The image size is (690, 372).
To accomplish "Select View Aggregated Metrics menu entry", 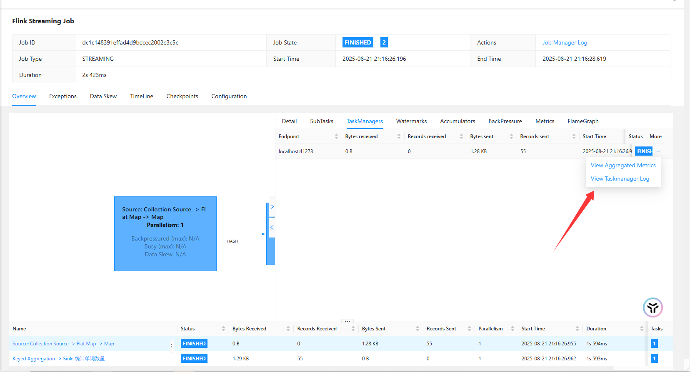I will tap(623, 165).
